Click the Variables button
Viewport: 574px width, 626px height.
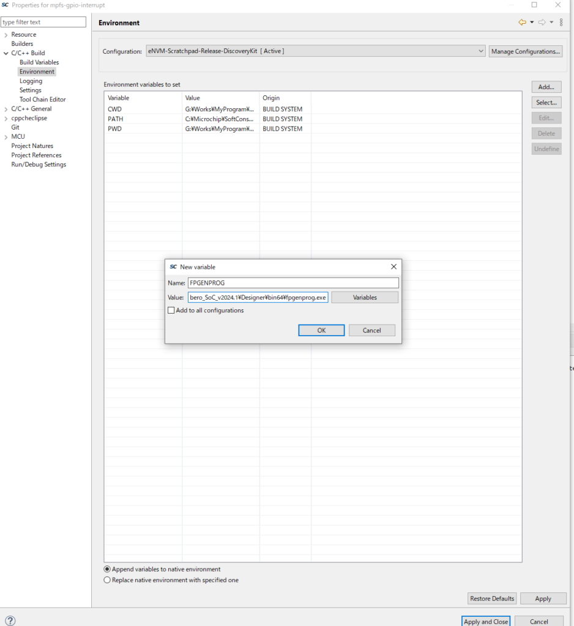pos(365,297)
